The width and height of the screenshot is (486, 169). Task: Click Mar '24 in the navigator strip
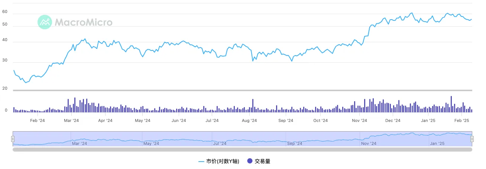79,143
